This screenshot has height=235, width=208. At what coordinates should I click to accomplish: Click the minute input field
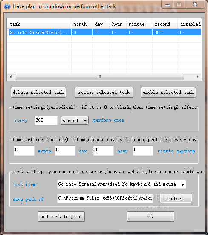click(x=143, y=151)
